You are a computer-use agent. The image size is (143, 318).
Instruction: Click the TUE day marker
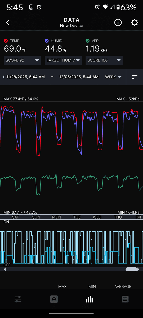pos(77,217)
